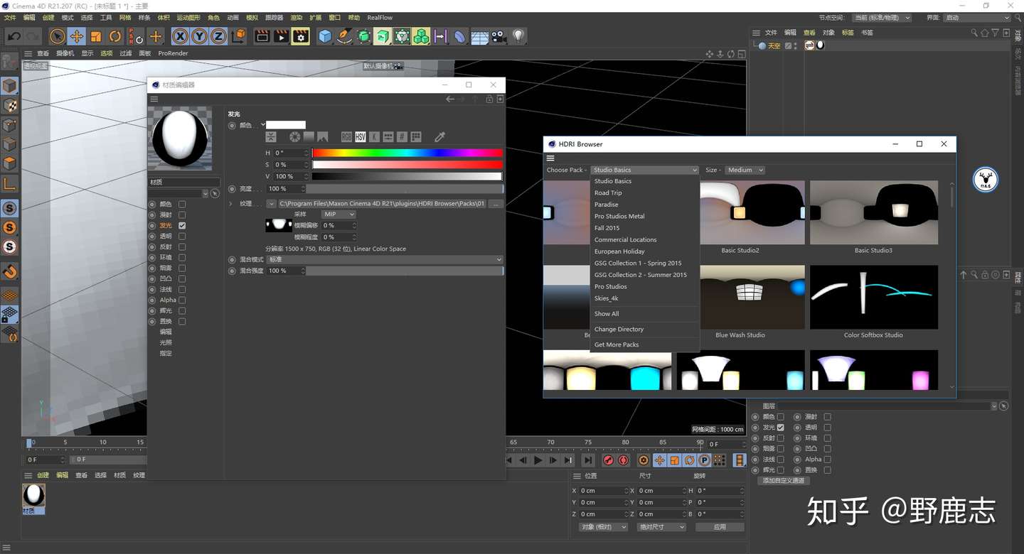1024x554 pixels.
Task: Choose Skies_4k pack
Action: tap(607, 298)
